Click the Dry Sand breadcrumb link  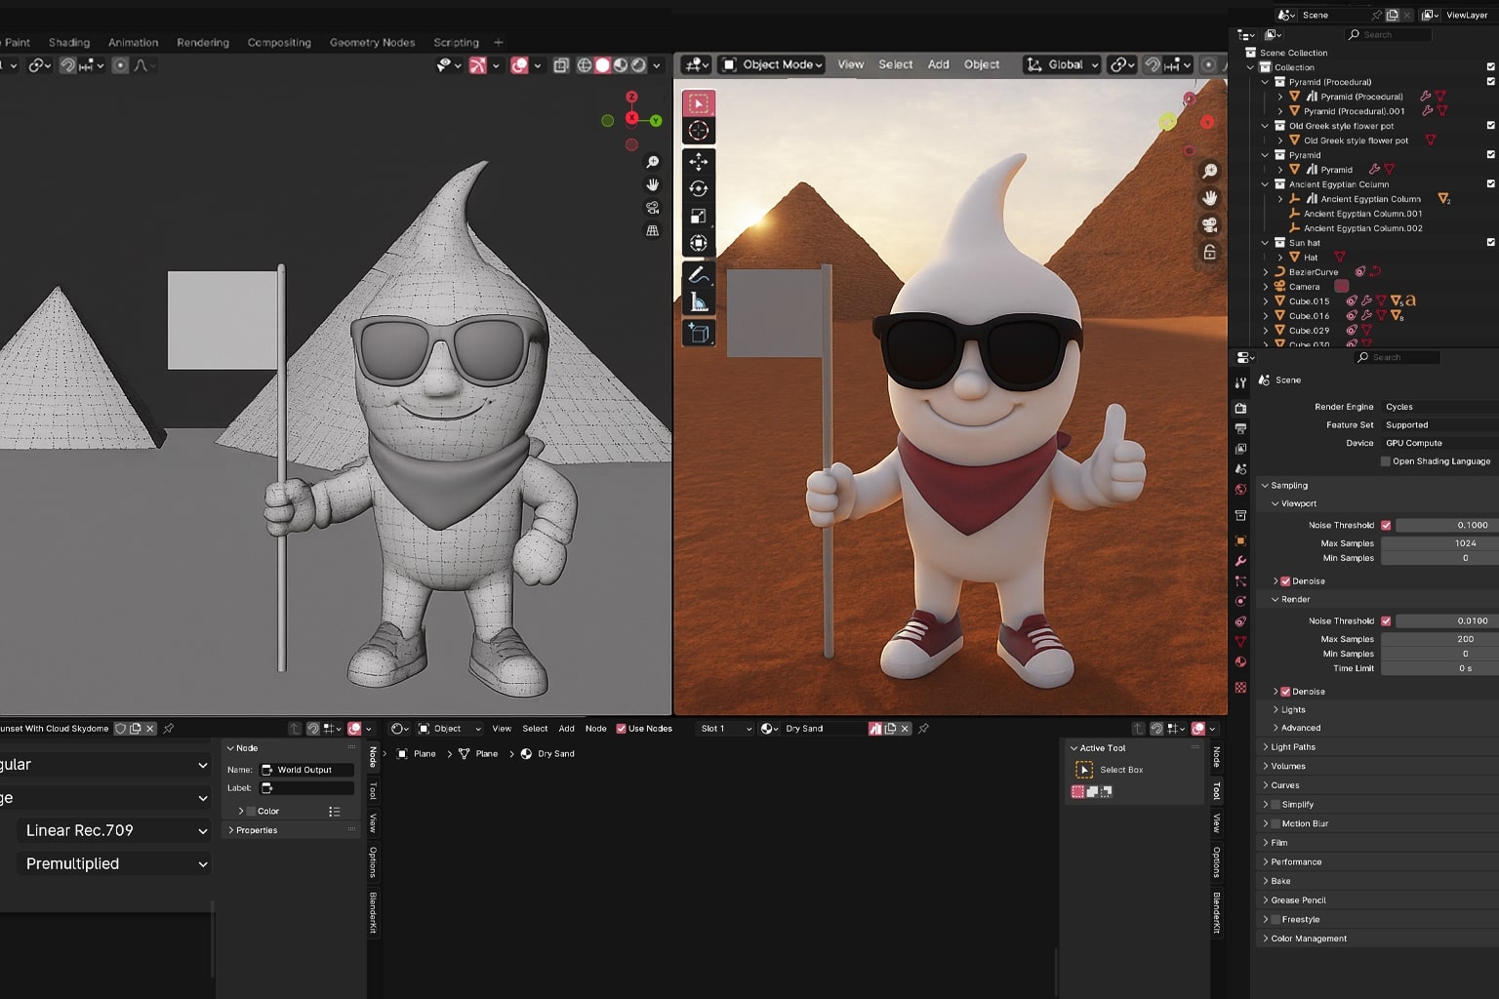point(555,754)
